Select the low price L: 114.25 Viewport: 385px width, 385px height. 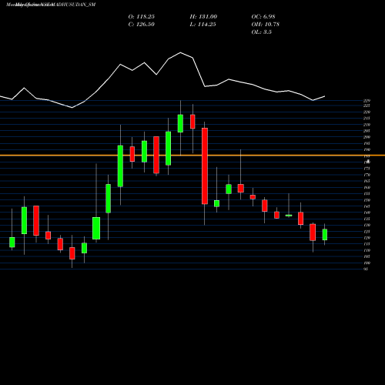click(203, 25)
